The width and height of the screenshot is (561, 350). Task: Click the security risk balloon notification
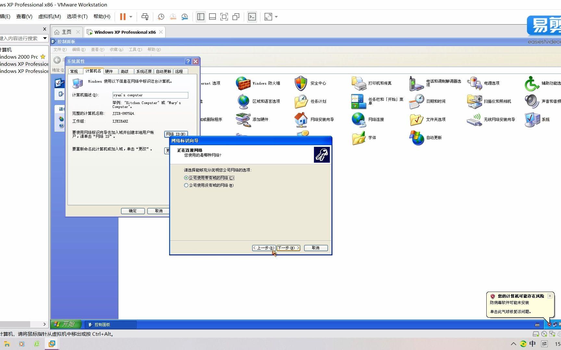pos(519,304)
